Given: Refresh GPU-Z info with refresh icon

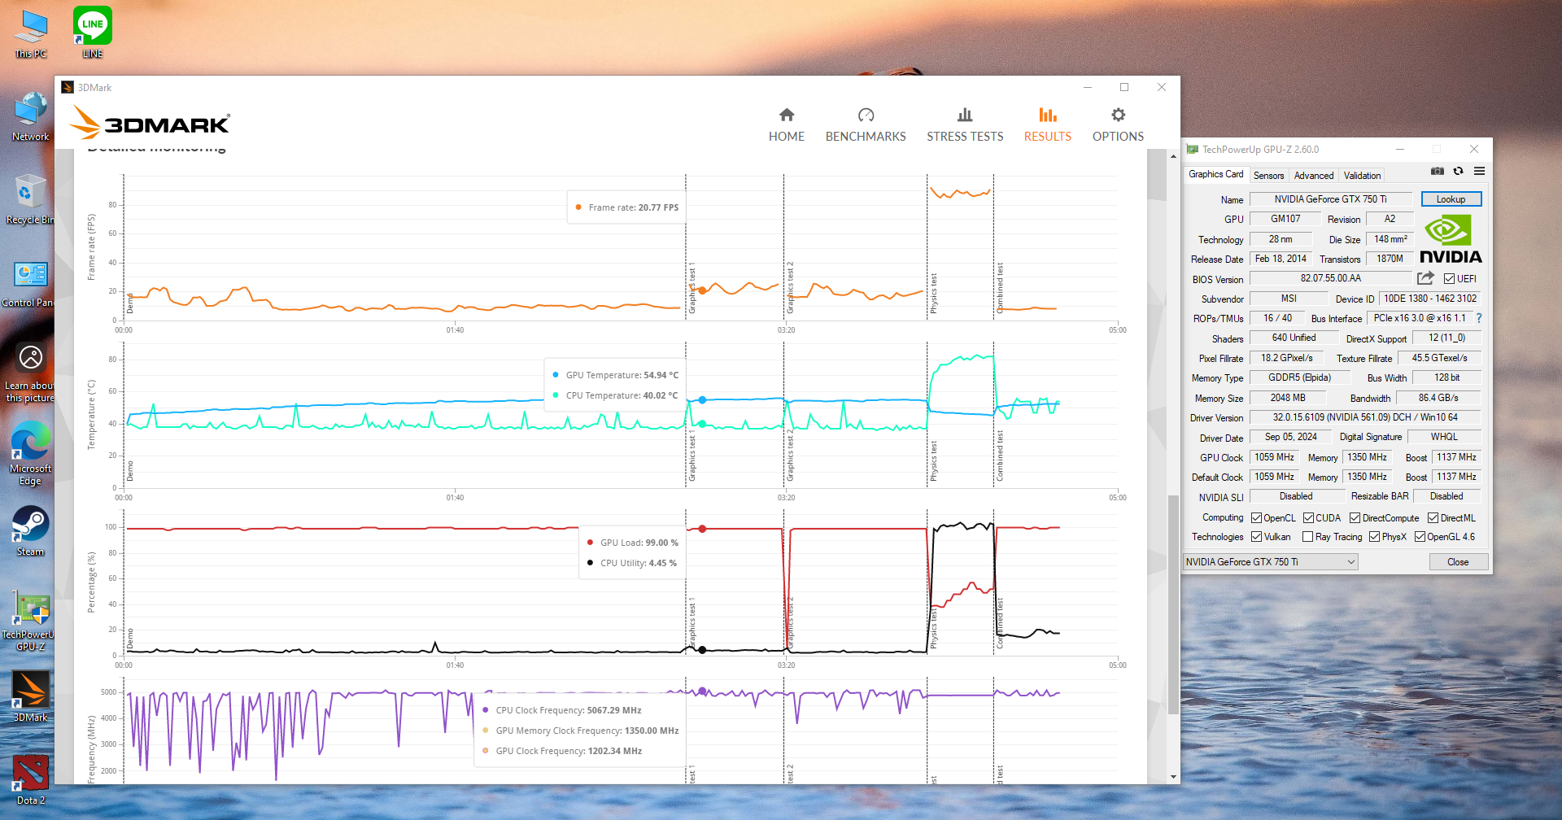Looking at the screenshot, I should pyautogui.click(x=1458, y=171).
